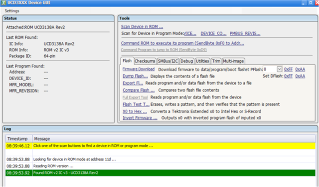319x187 pixels.
Task: Click the Firmware Download link
Action: pyautogui.click(x=139, y=69)
